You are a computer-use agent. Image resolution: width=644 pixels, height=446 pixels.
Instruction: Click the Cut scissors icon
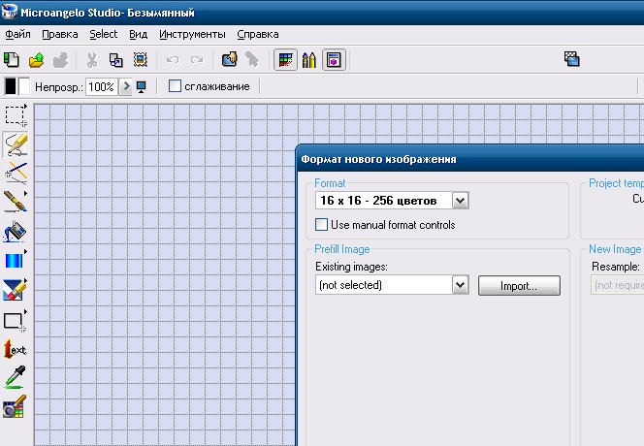[x=92, y=60]
